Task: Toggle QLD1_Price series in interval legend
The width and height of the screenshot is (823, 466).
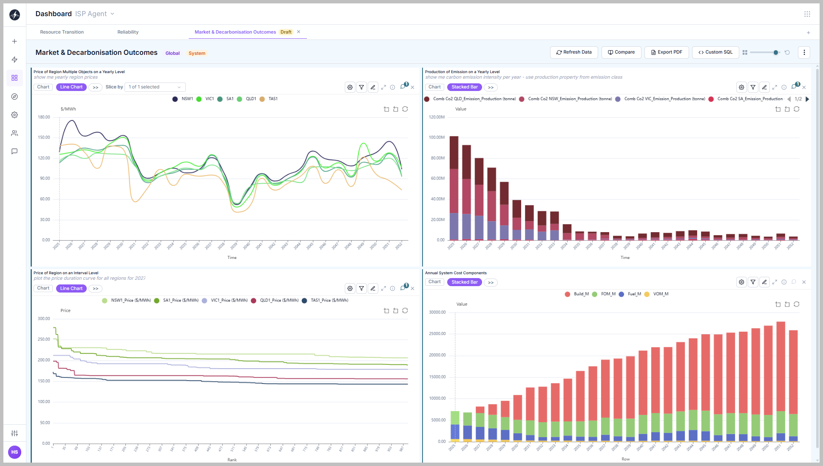Action: (x=275, y=300)
